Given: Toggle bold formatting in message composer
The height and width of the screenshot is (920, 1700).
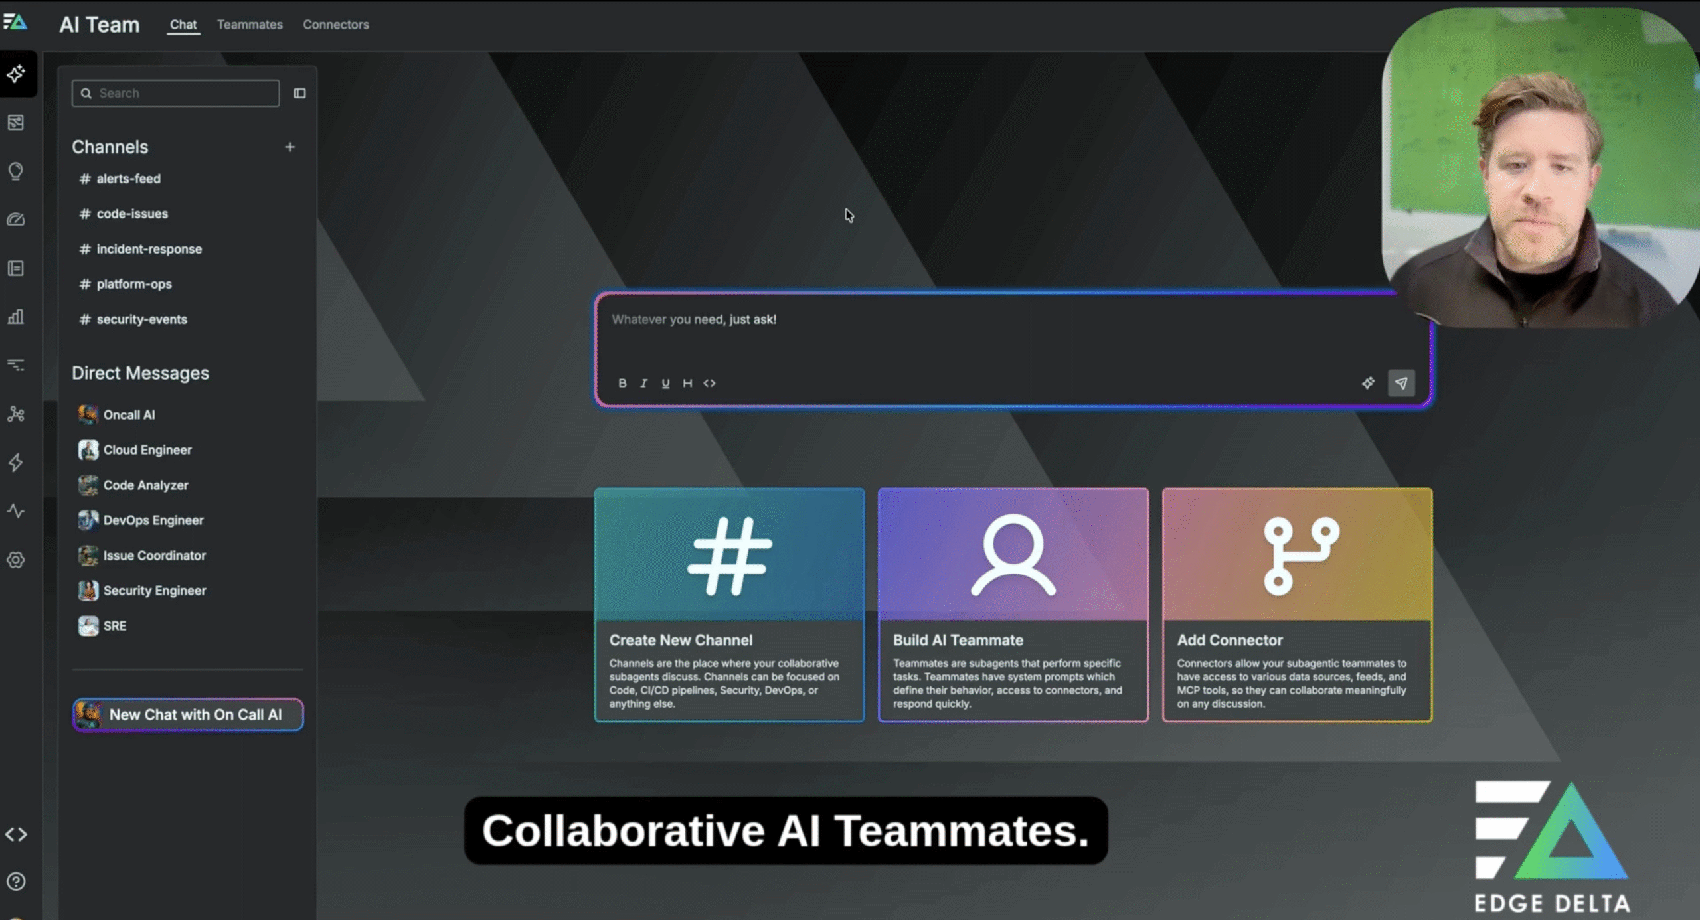Looking at the screenshot, I should coord(622,383).
